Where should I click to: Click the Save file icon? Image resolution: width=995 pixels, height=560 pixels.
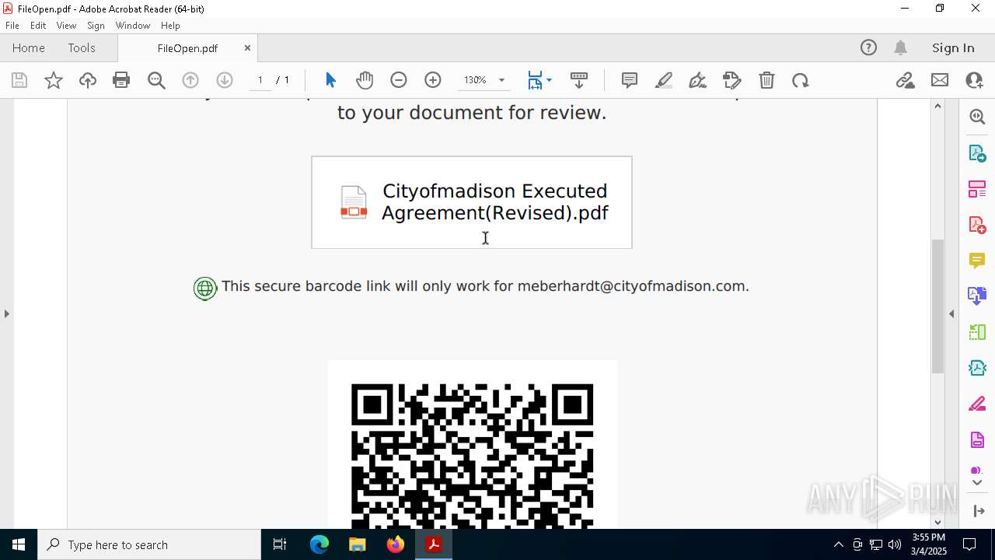[x=19, y=80]
